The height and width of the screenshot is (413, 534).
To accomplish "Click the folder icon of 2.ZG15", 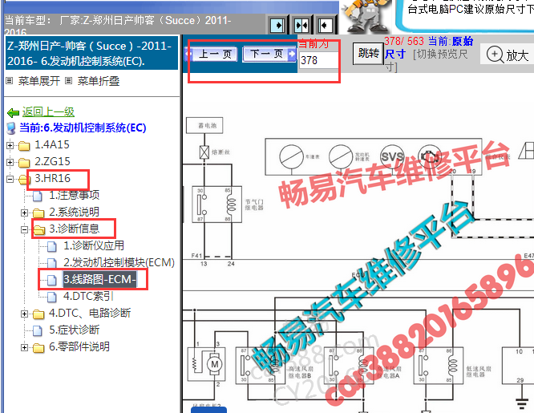I will point(24,163).
